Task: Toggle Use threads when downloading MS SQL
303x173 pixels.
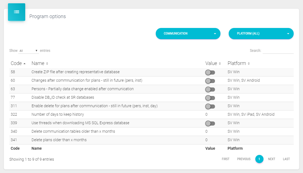Action: [210, 123]
